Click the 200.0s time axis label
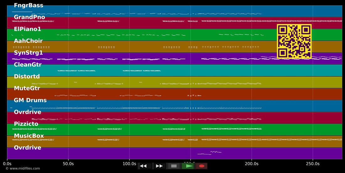Screen dimensions: 345x173 pos(252,164)
